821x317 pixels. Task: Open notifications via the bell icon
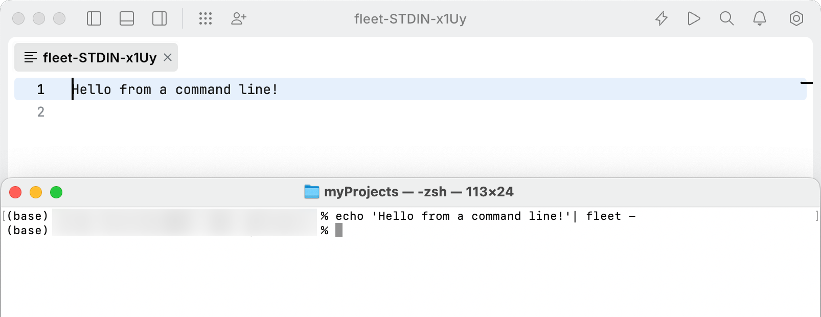pos(759,18)
